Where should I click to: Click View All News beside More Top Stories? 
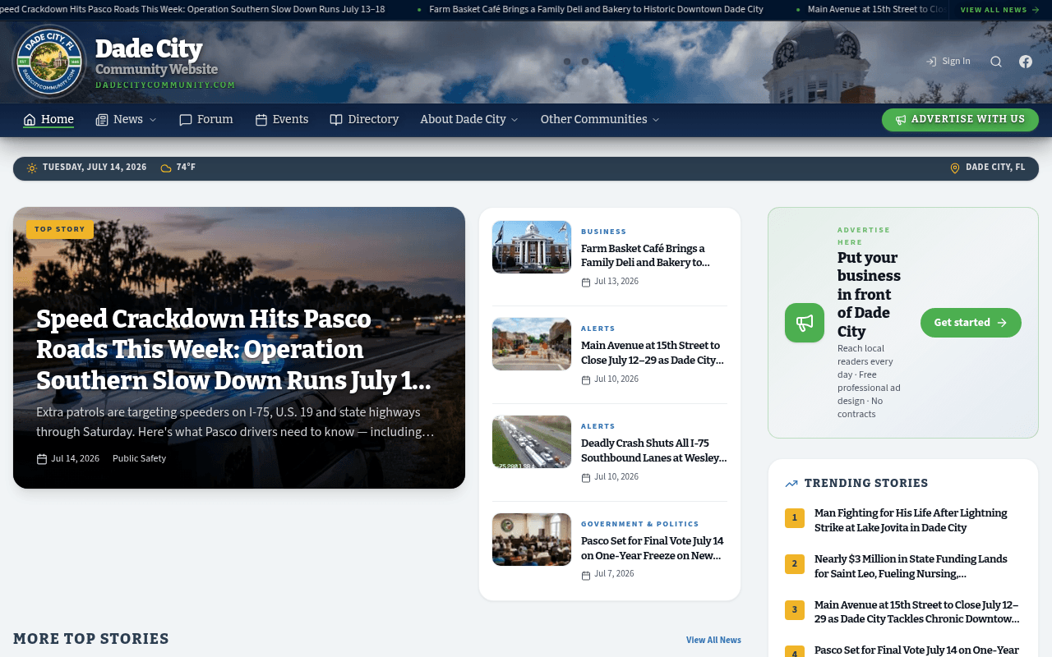(x=713, y=640)
